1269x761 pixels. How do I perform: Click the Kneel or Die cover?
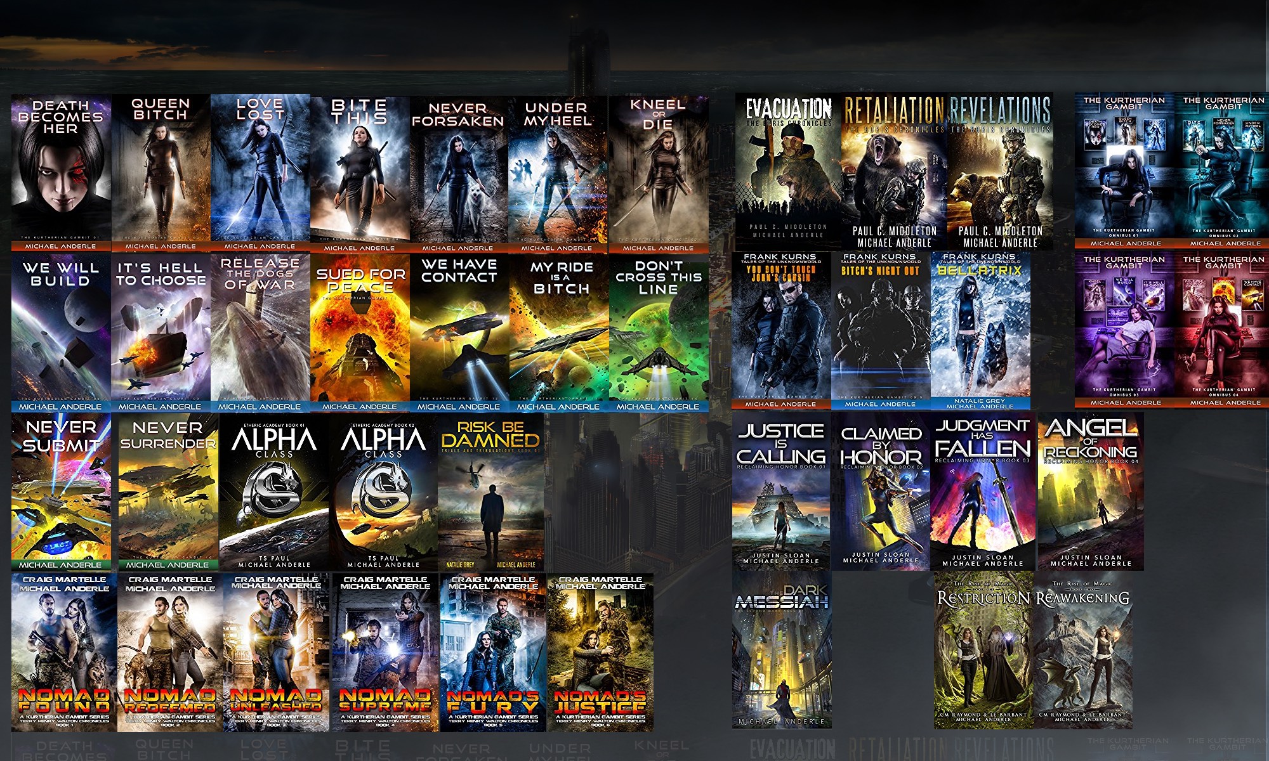click(x=658, y=172)
